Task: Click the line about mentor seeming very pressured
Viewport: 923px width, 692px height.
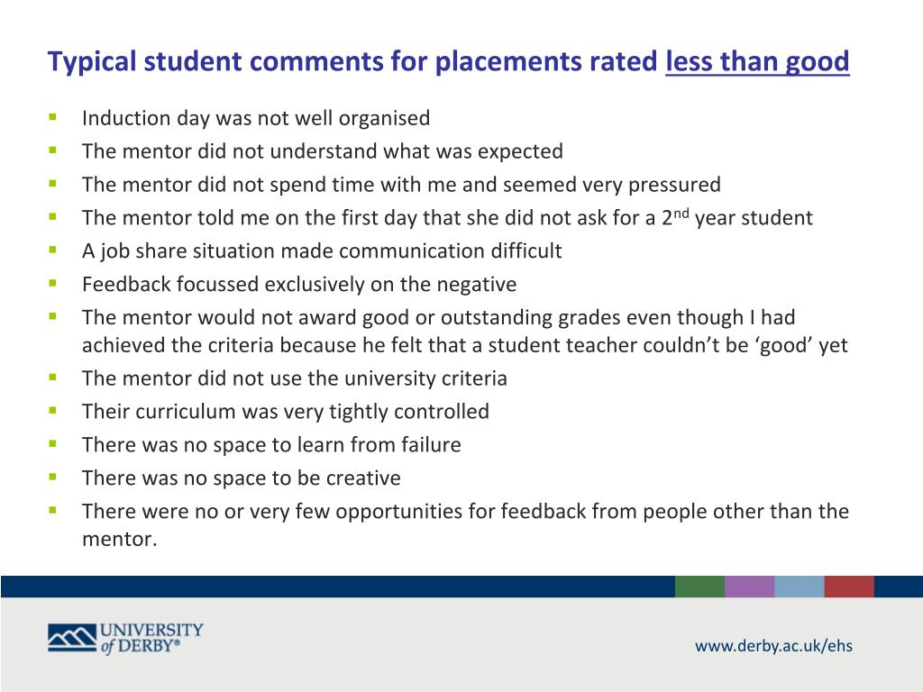Action: pyautogui.click(x=401, y=185)
